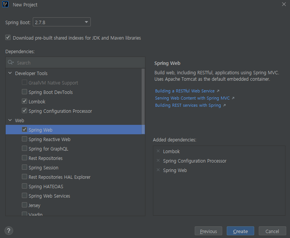This screenshot has height=238, width=290.
Task: Enable Rest Repositories checkbox
Action: coord(24,158)
